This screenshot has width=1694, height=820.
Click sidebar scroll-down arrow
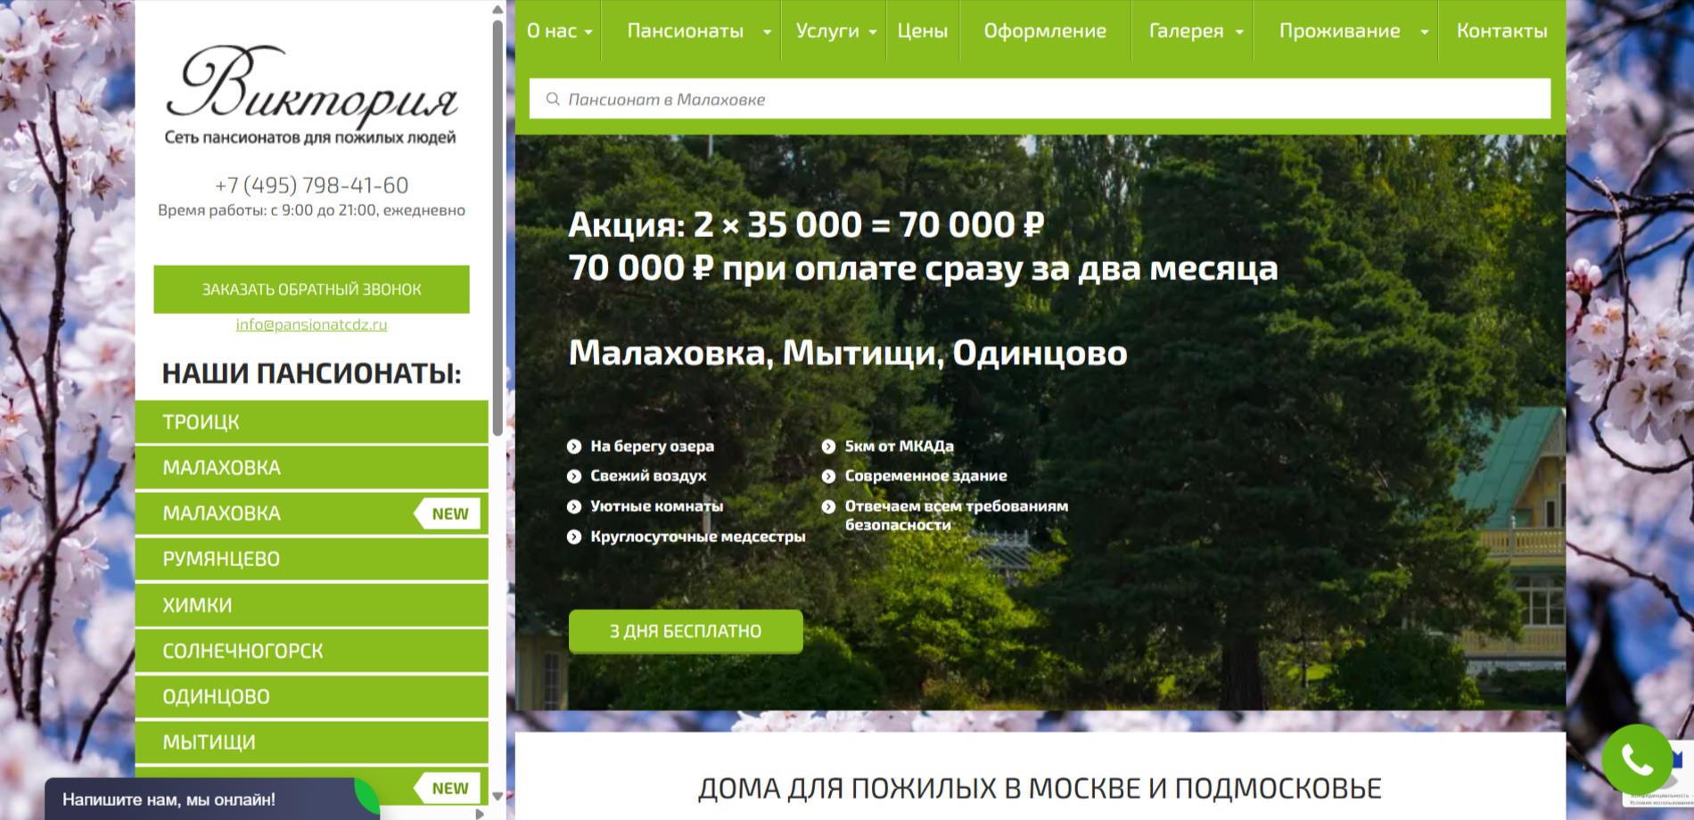tap(498, 796)
